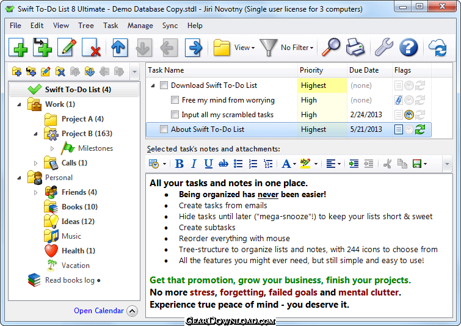Sort by the Due Date column header
Viewport: 461px width, 326px height.
coord(369,70)
